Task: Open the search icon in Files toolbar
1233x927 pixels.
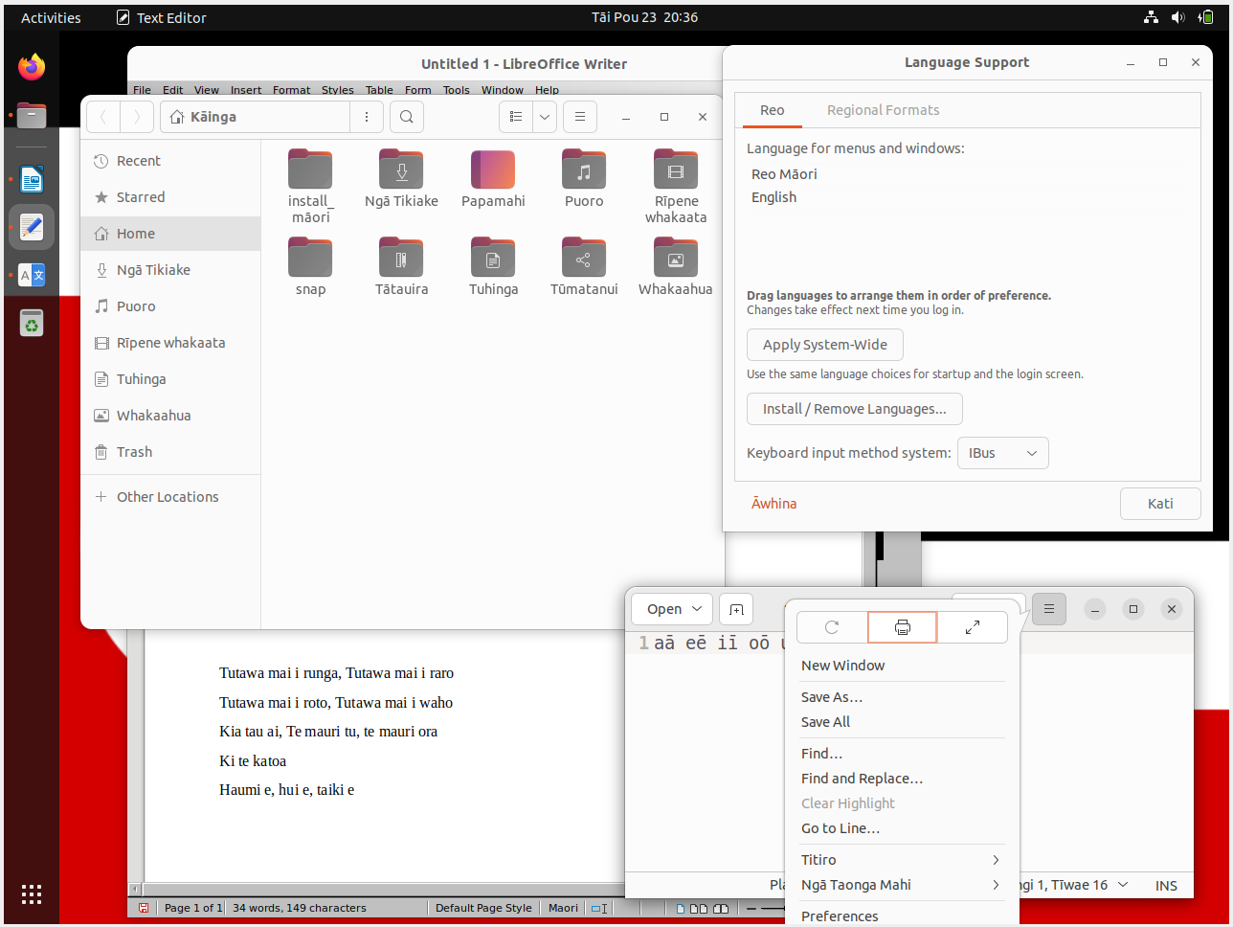Action: coord(406,116)
